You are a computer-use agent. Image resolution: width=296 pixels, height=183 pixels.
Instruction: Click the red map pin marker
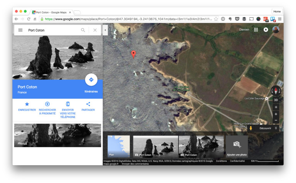133,54
